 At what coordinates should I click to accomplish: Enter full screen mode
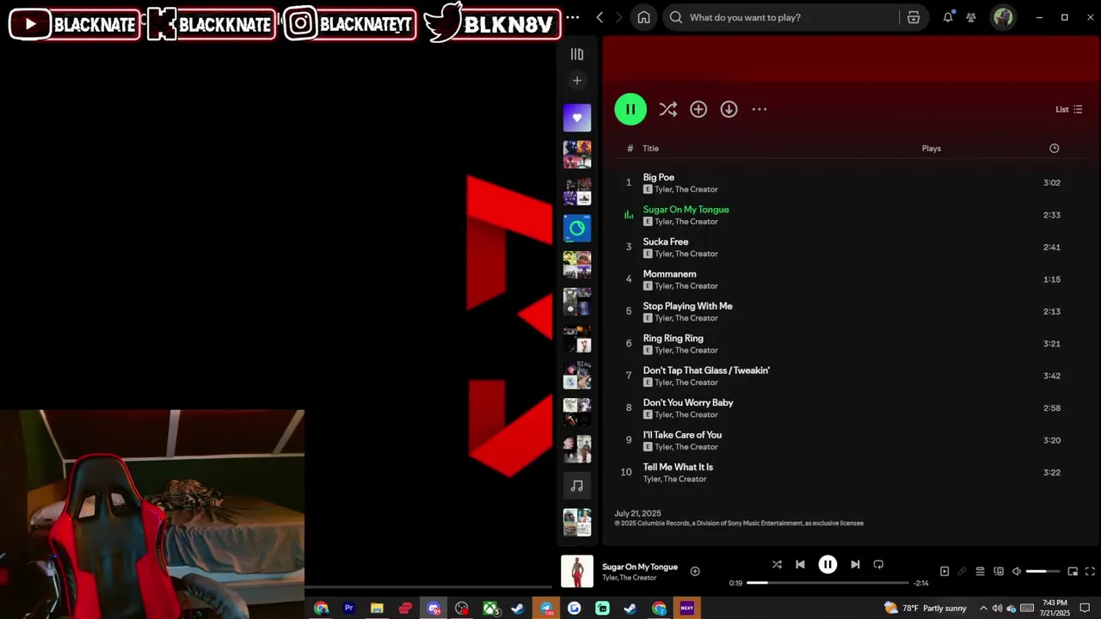tap(1090, 572)
